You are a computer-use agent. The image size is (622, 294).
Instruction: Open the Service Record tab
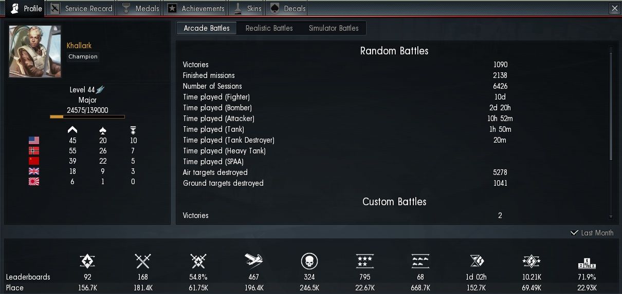pos(81,8)
